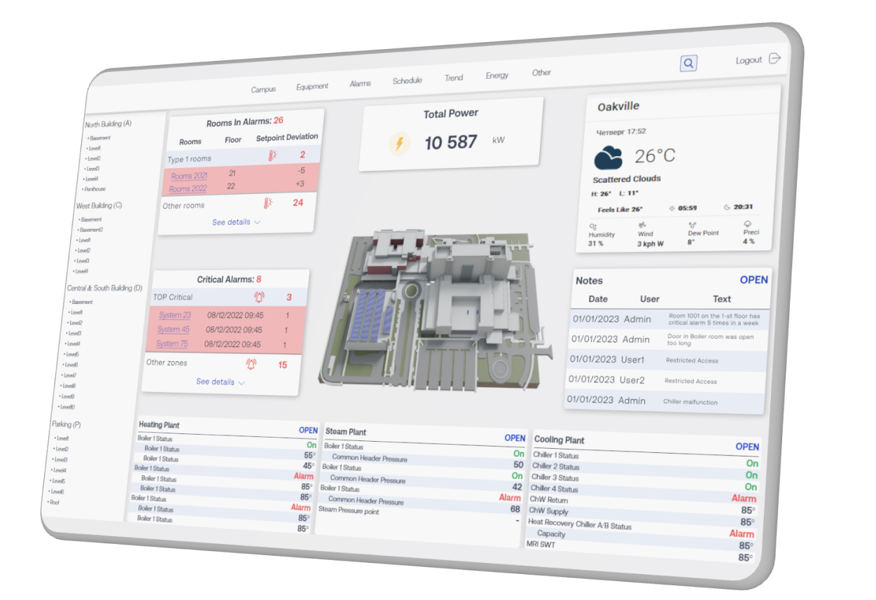Image resolution: width=876 pixels, height=600 pixels.
Task: Click OPEN on the Cooling Plant panel
Action: (x=746, y=447)
